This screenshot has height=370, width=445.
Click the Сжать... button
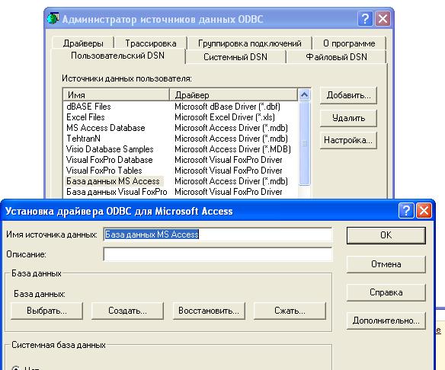(290, 311)
